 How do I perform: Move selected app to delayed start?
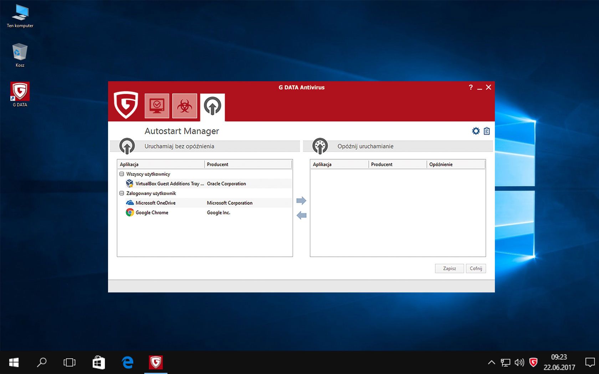pos(301,201)
